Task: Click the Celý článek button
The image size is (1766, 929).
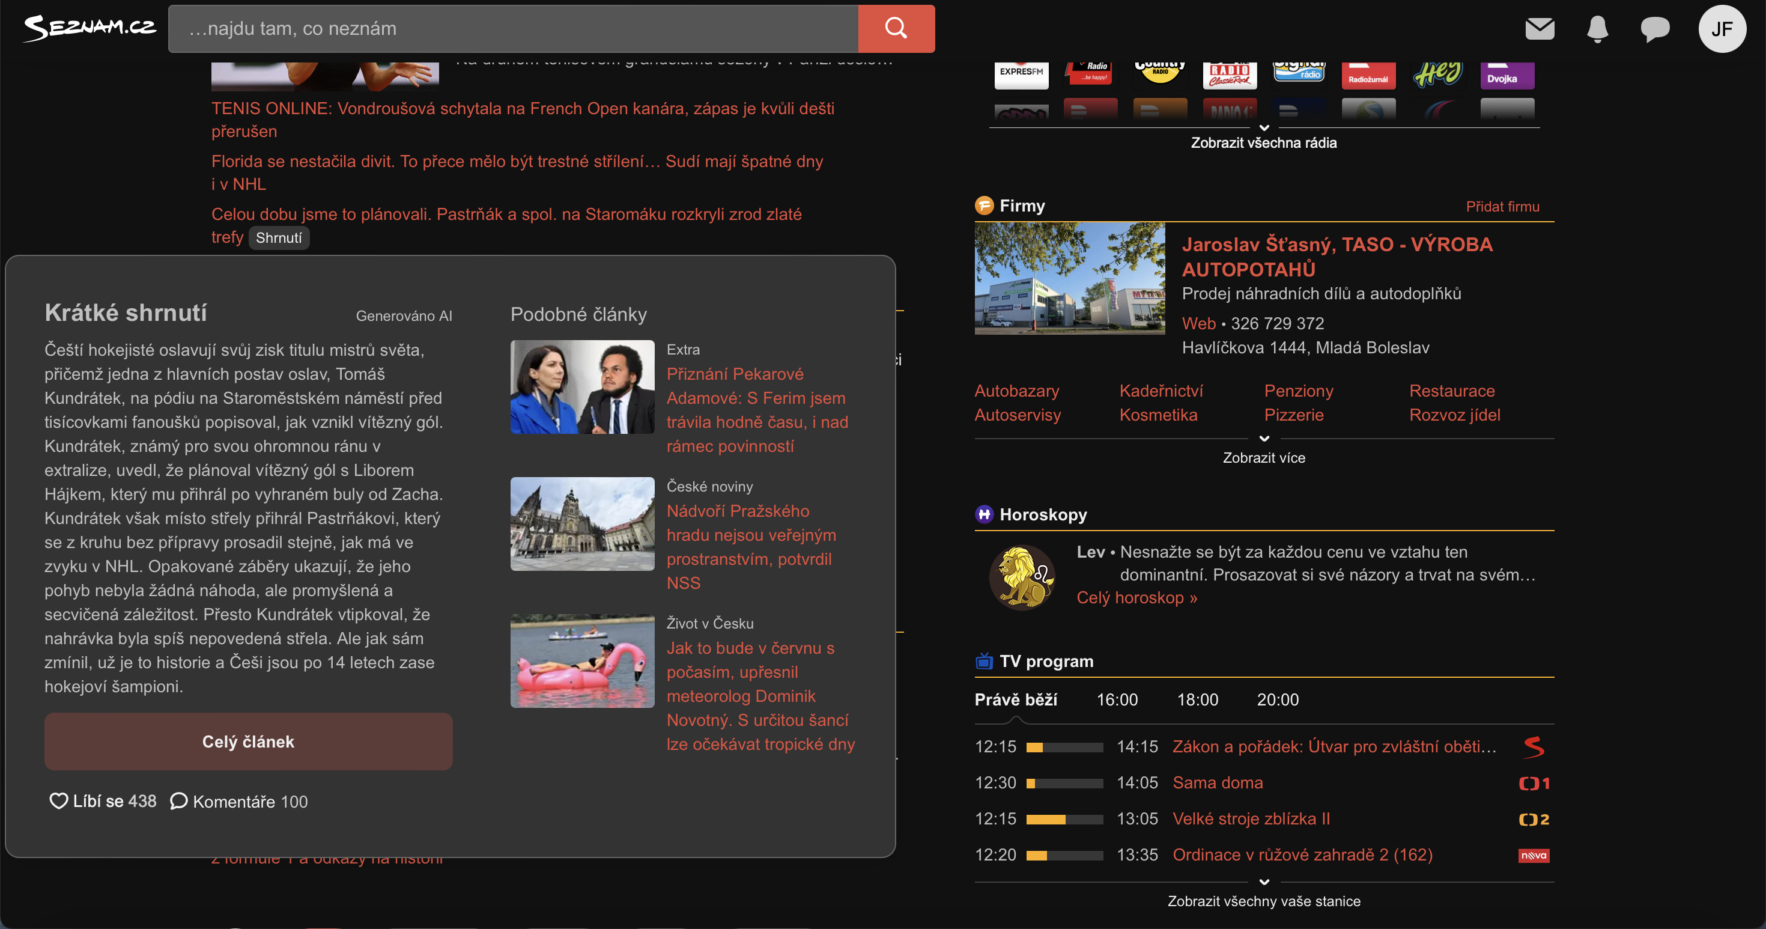Action: [x=248, y=741]
